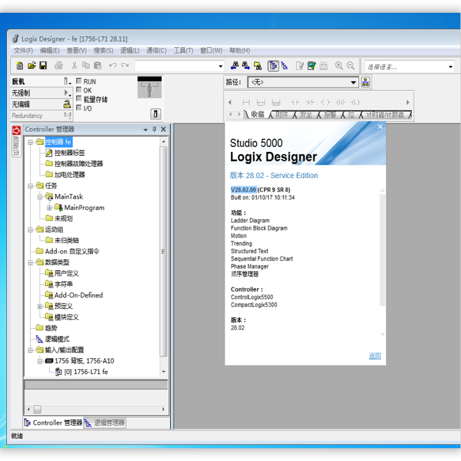Undo the last action
The height and width of the screenshot is (461, 461).
click(x=112, y=66)
